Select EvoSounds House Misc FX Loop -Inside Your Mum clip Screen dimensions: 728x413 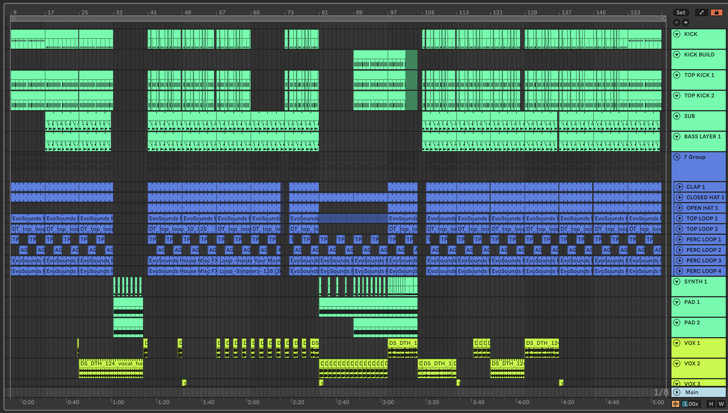click(214, 260)
